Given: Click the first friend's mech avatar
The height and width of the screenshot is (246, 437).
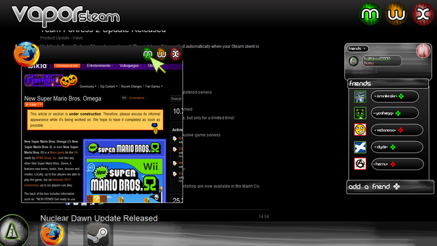Looking at the screenshot, I should point(360,96).
